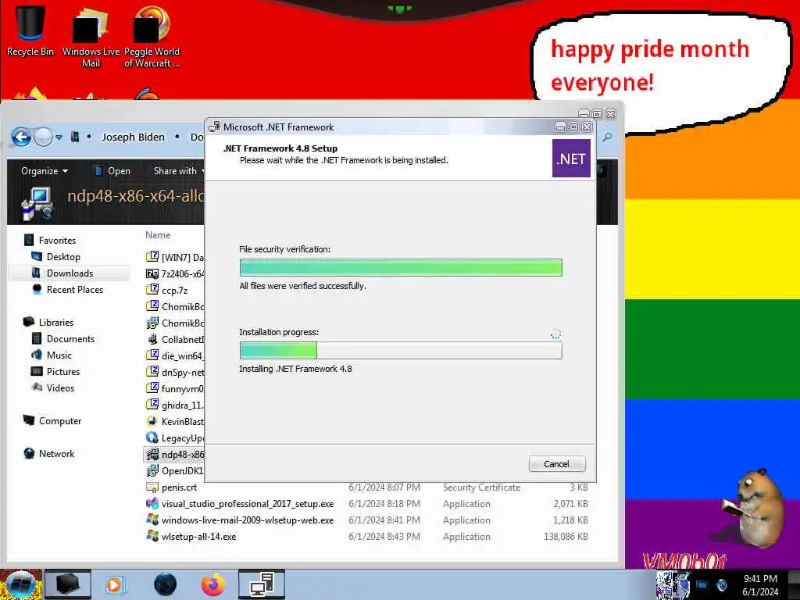Click Open in Explorer toolbar
The width and height of the screenshot is (800, 600).
[x=112, y=171]
